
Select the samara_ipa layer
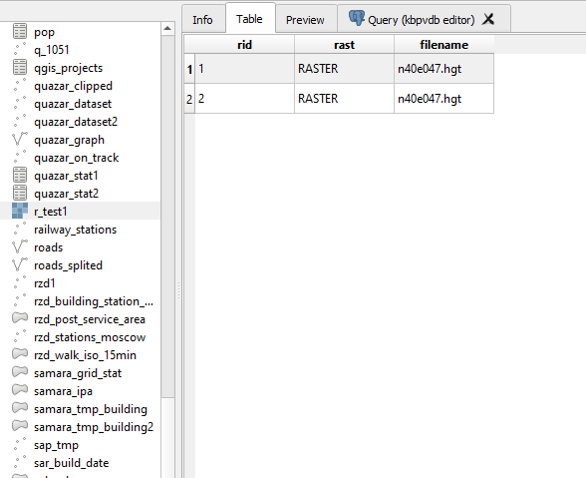[x=63, y=391]
